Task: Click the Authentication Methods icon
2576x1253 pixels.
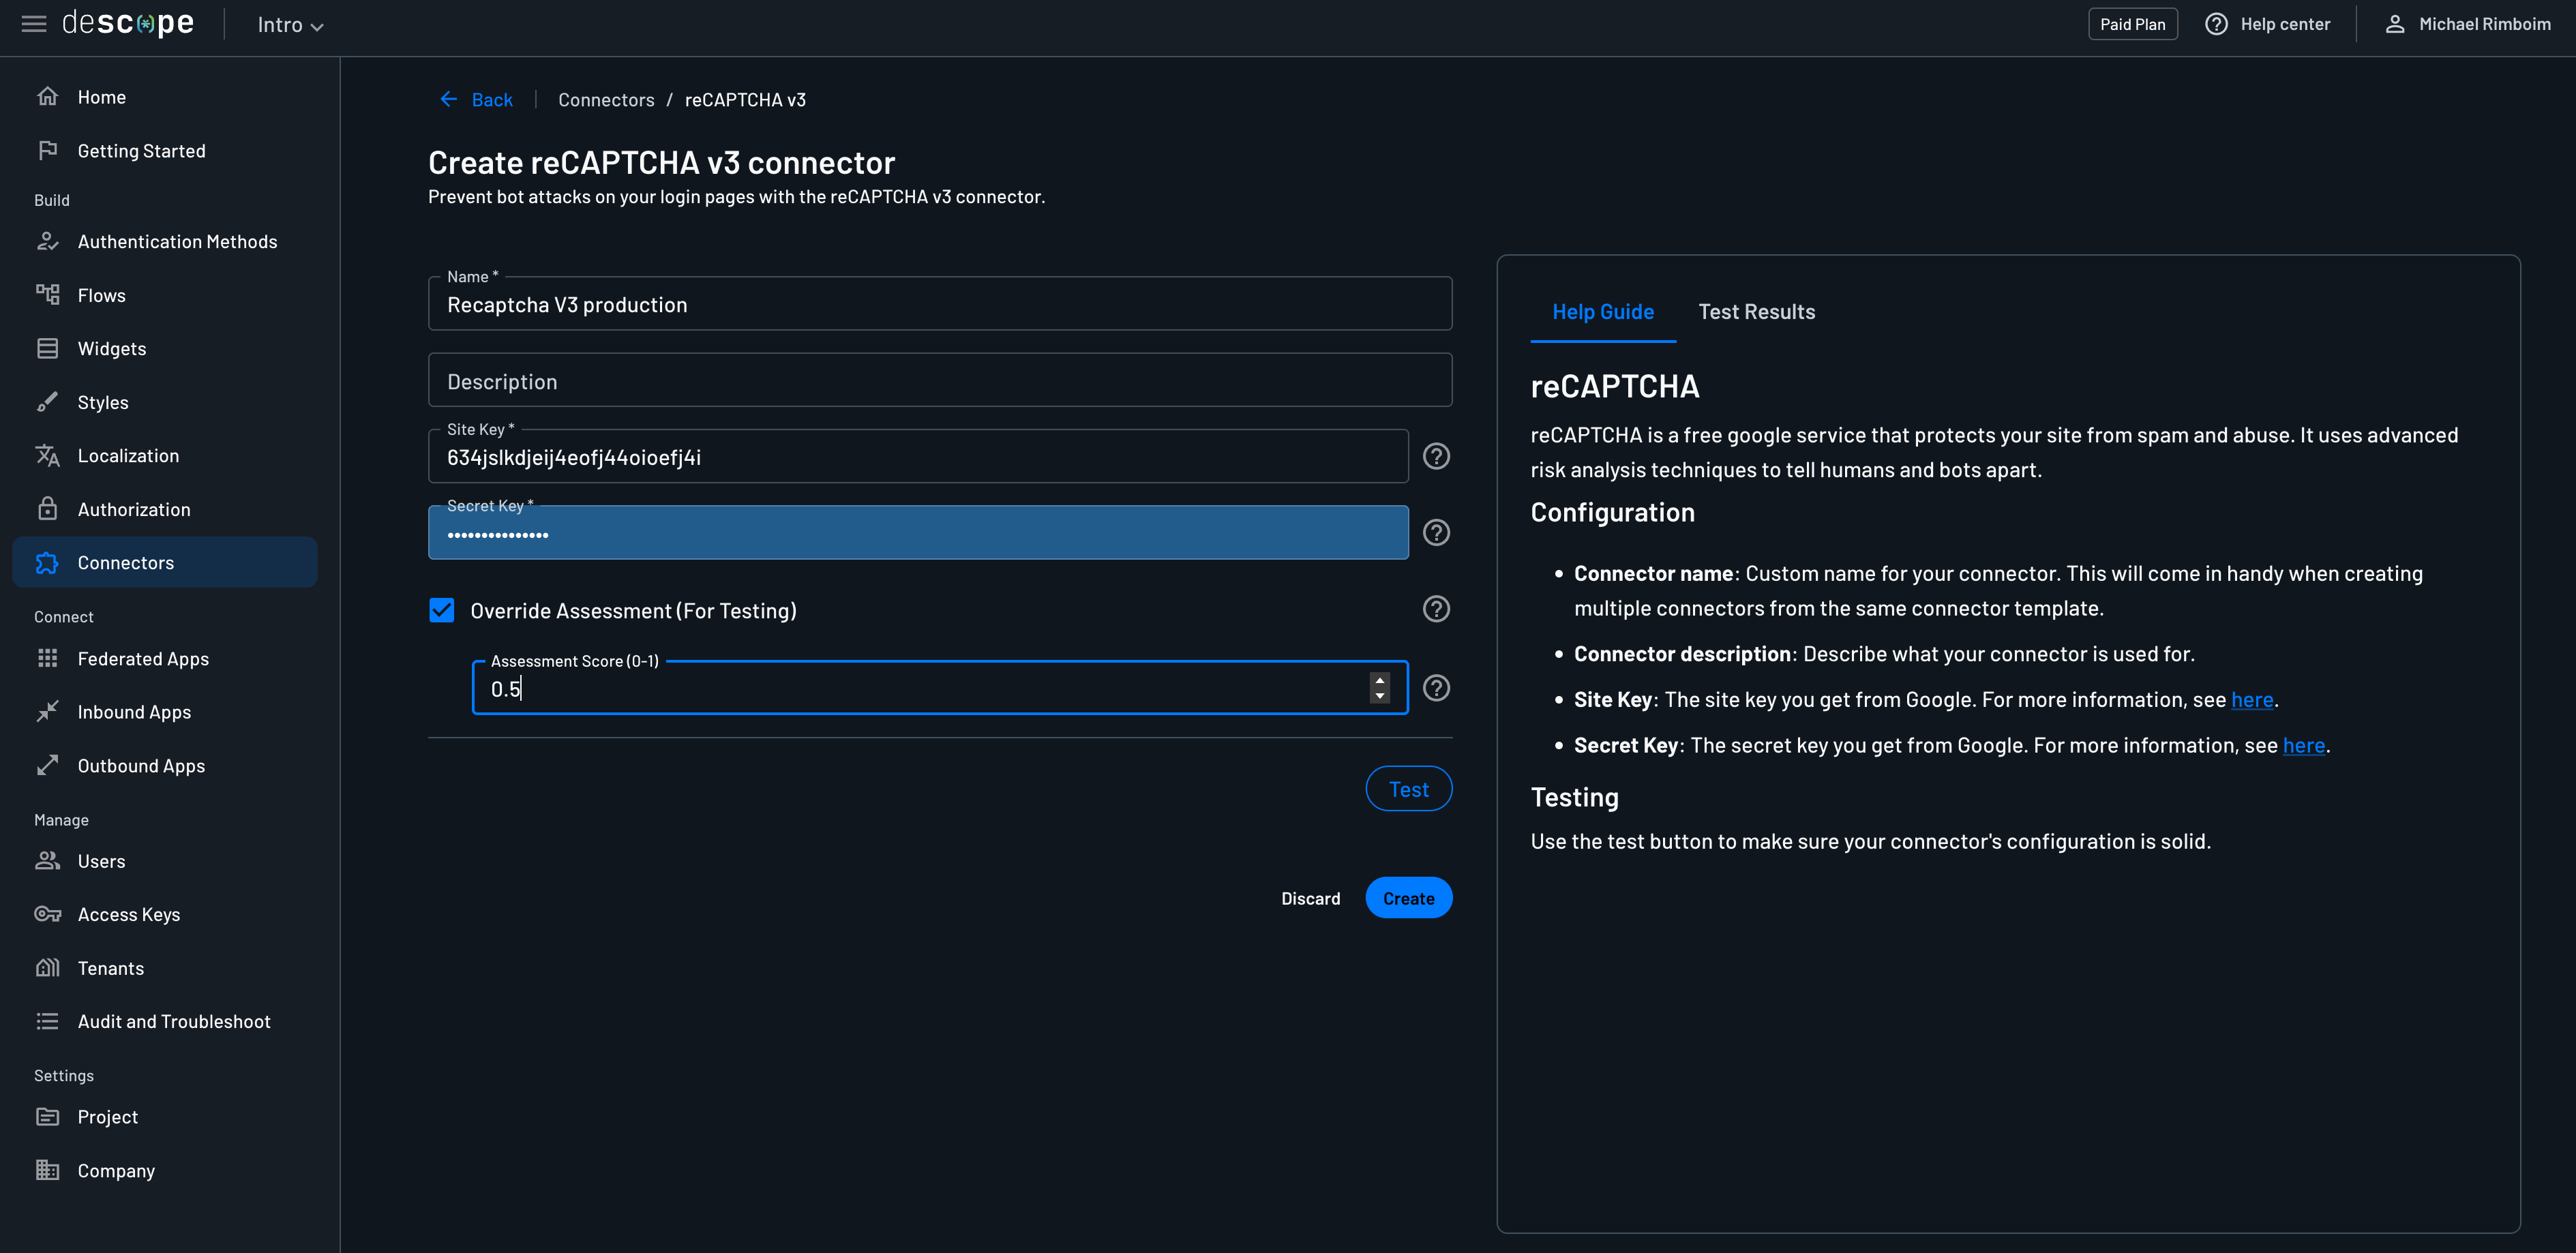Action: coord(47,241)
